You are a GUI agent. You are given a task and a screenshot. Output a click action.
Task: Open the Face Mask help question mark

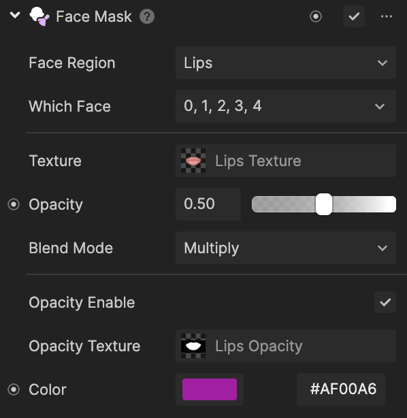pos(147,16)
